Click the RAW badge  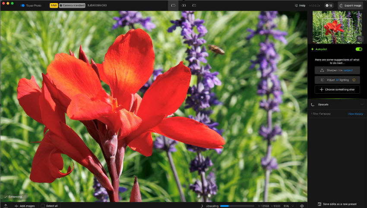(x=54, y=5)
